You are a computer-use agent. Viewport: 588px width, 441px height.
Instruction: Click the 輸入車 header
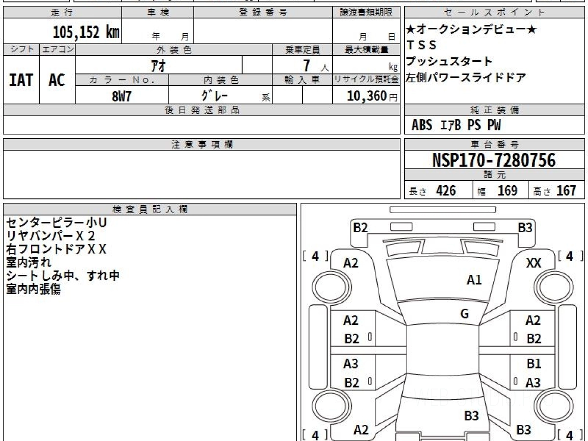coord(302,80)
